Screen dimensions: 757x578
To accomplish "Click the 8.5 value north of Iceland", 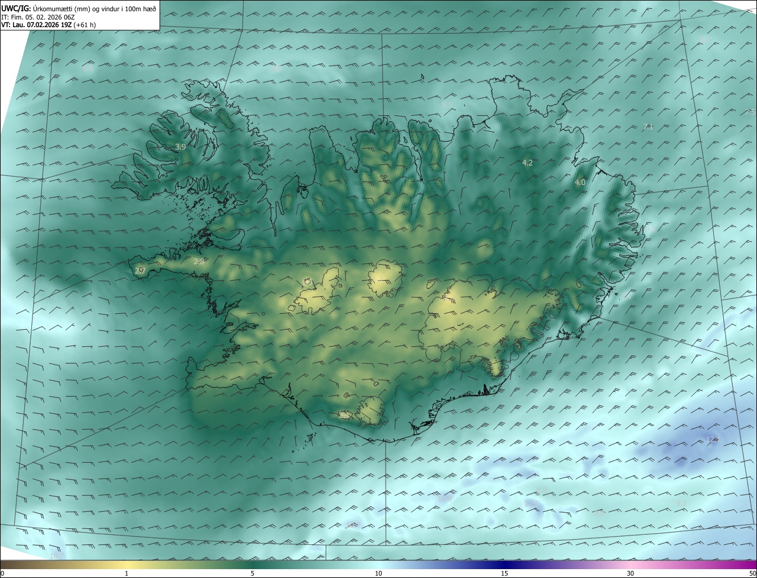I will [x=447, y=105].
